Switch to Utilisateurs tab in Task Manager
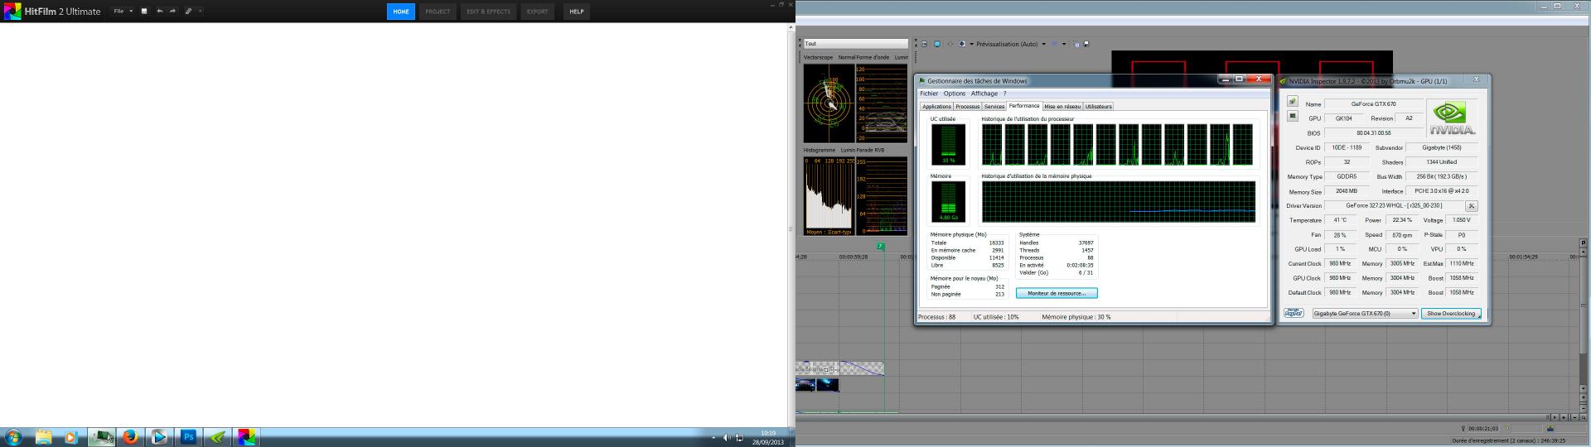Screen dimensions: 1591x447 click(x=1099, y=107)
